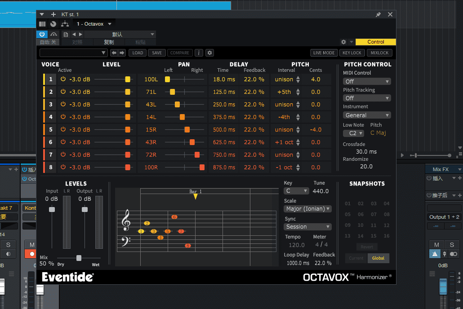Image resolution: width=463 pixels, height=309 pixels.
Task: Add a post-fader effect with plus next to 推子后
Action: 459,195
